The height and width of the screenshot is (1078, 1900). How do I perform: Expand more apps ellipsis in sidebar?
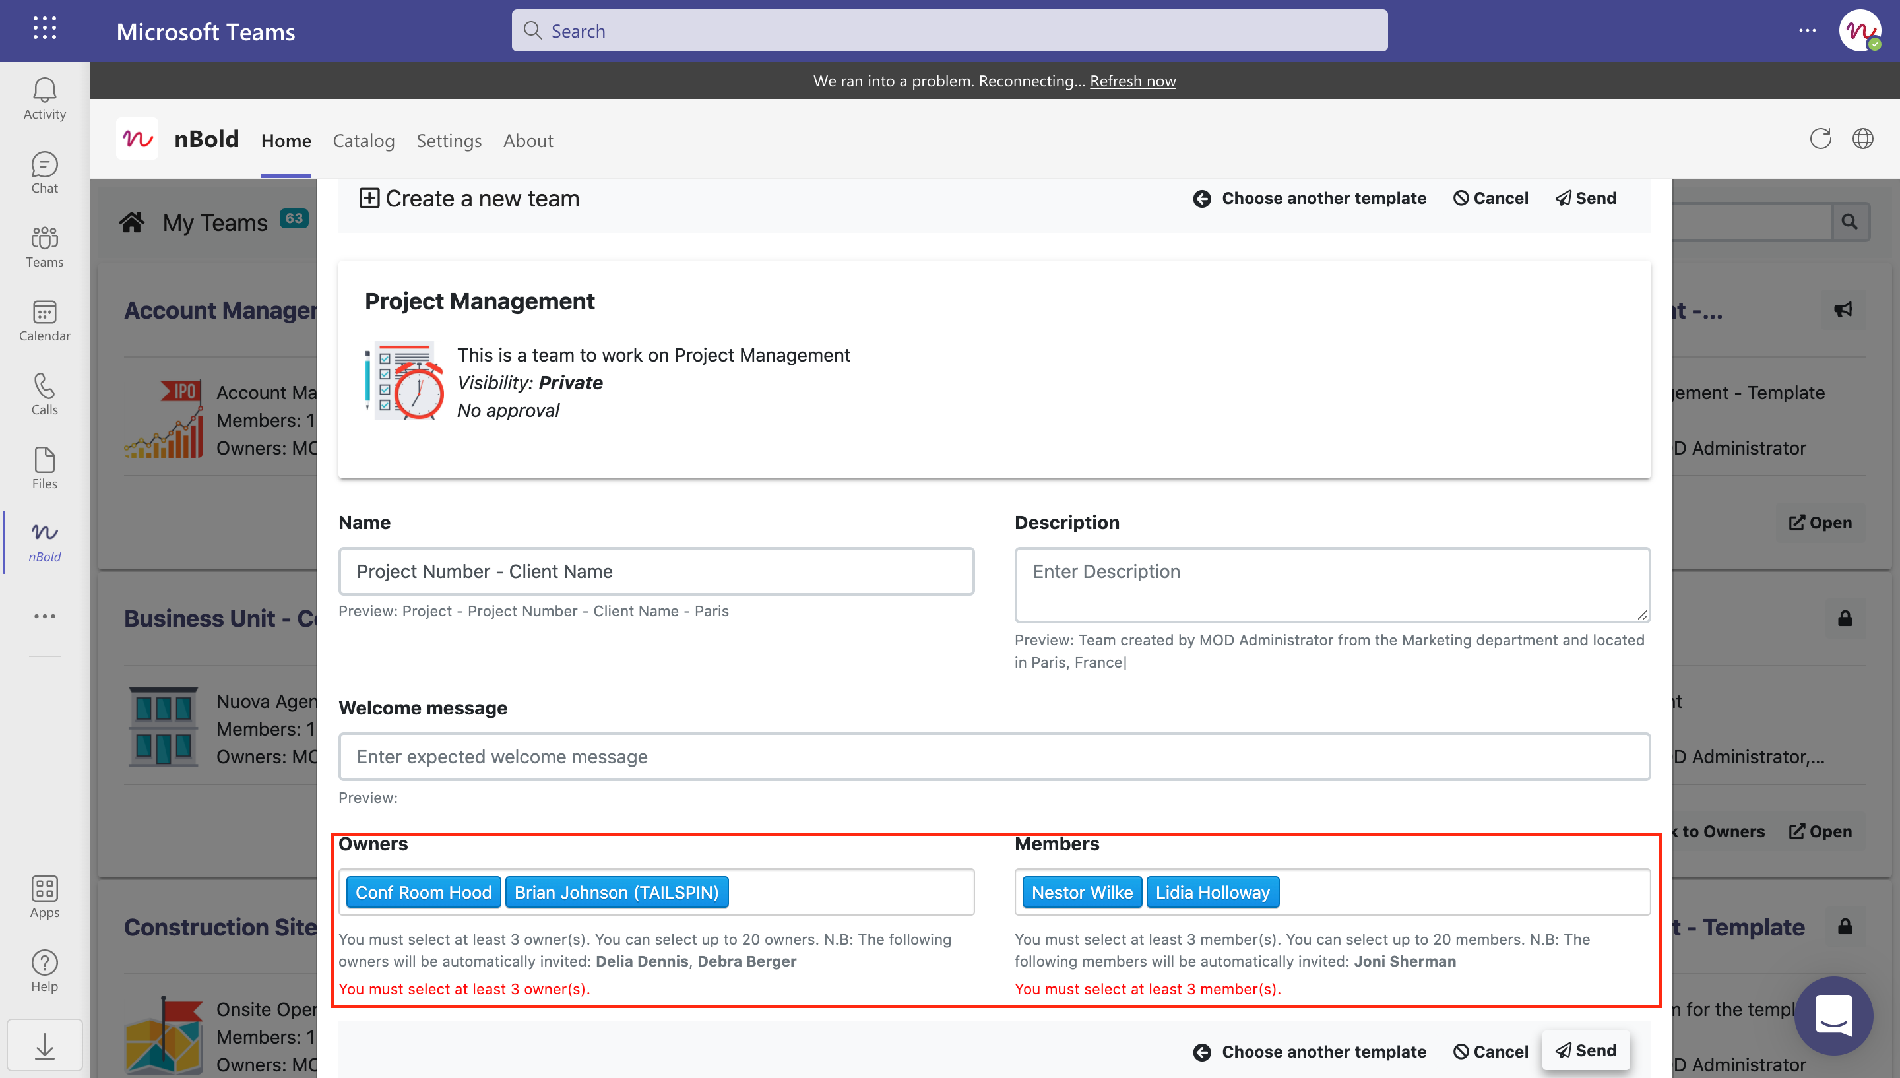44,616
